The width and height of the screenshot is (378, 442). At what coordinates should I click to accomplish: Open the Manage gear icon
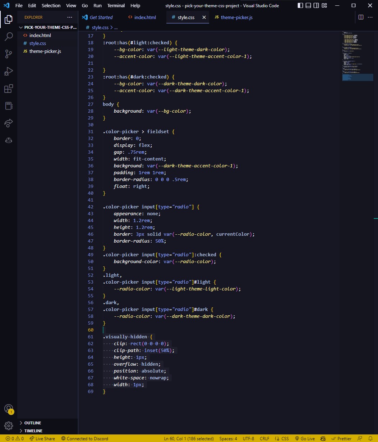9,425
